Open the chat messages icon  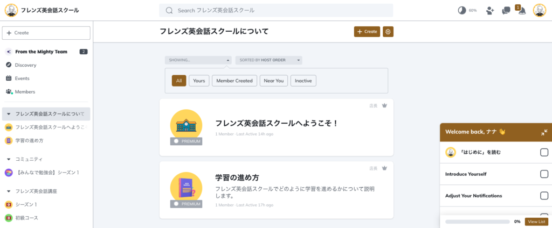pyautogui.click(x=506, y=10)
